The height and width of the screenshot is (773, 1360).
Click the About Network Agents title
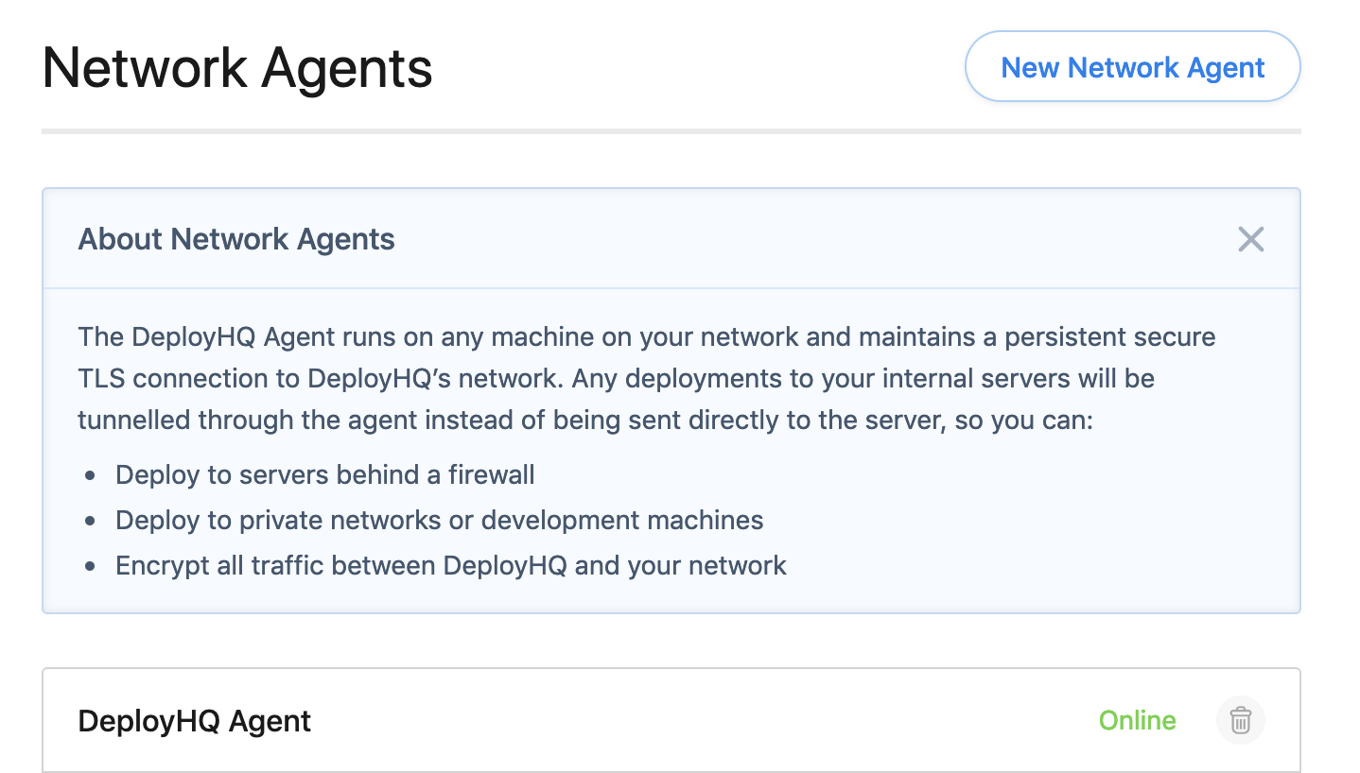(x=235, y=239)
